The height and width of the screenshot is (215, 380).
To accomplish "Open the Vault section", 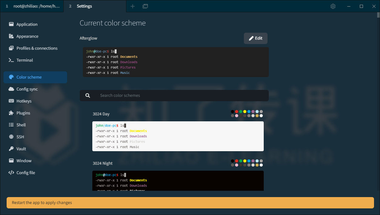I will (x=21, y=149).
